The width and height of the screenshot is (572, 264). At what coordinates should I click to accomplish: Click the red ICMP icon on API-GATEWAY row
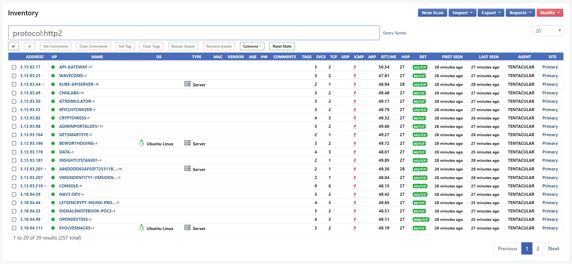[355, 67]
